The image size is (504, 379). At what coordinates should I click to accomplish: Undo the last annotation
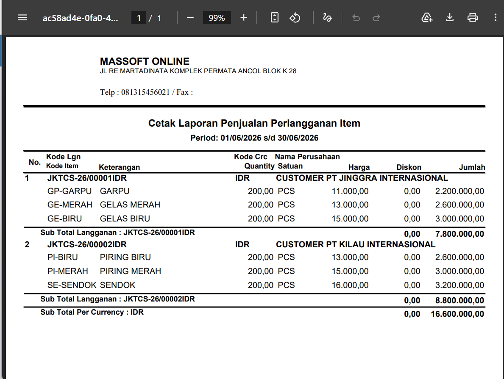(x=356, y=18)
